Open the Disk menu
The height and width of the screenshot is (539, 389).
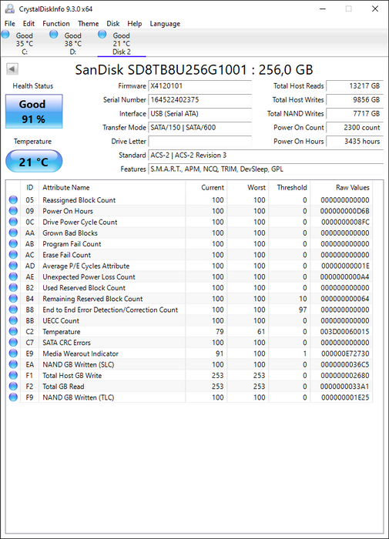[x=112, y=23]
